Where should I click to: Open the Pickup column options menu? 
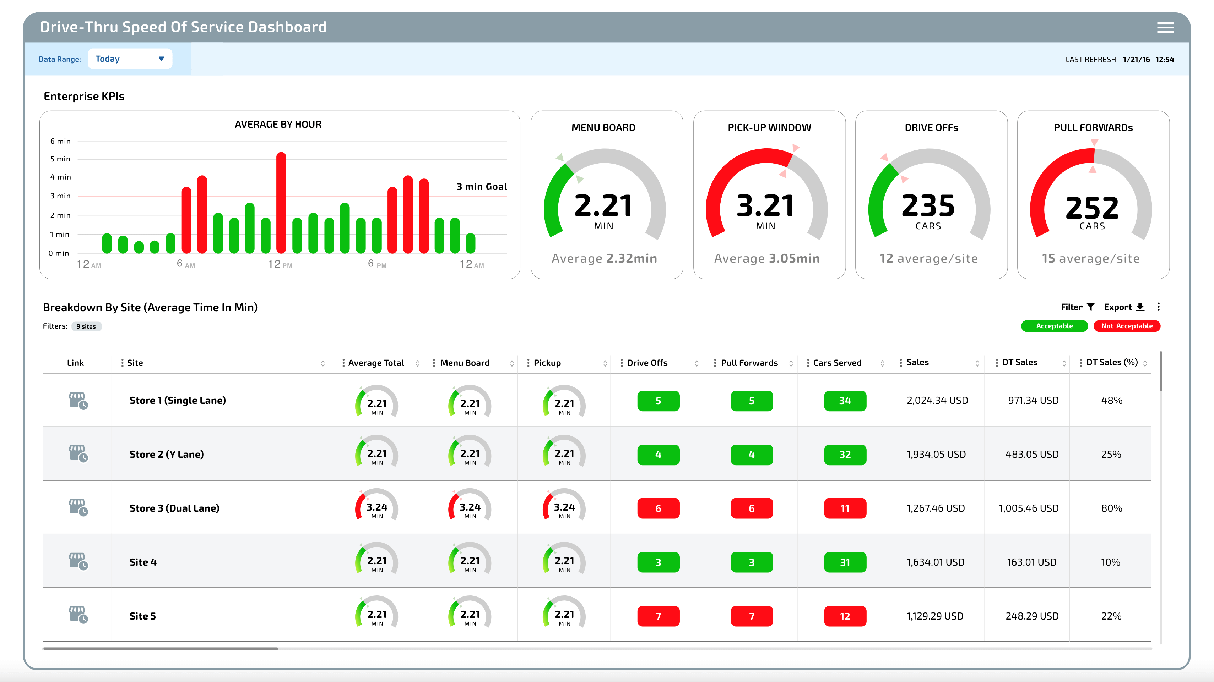click(x=529, y=362)
